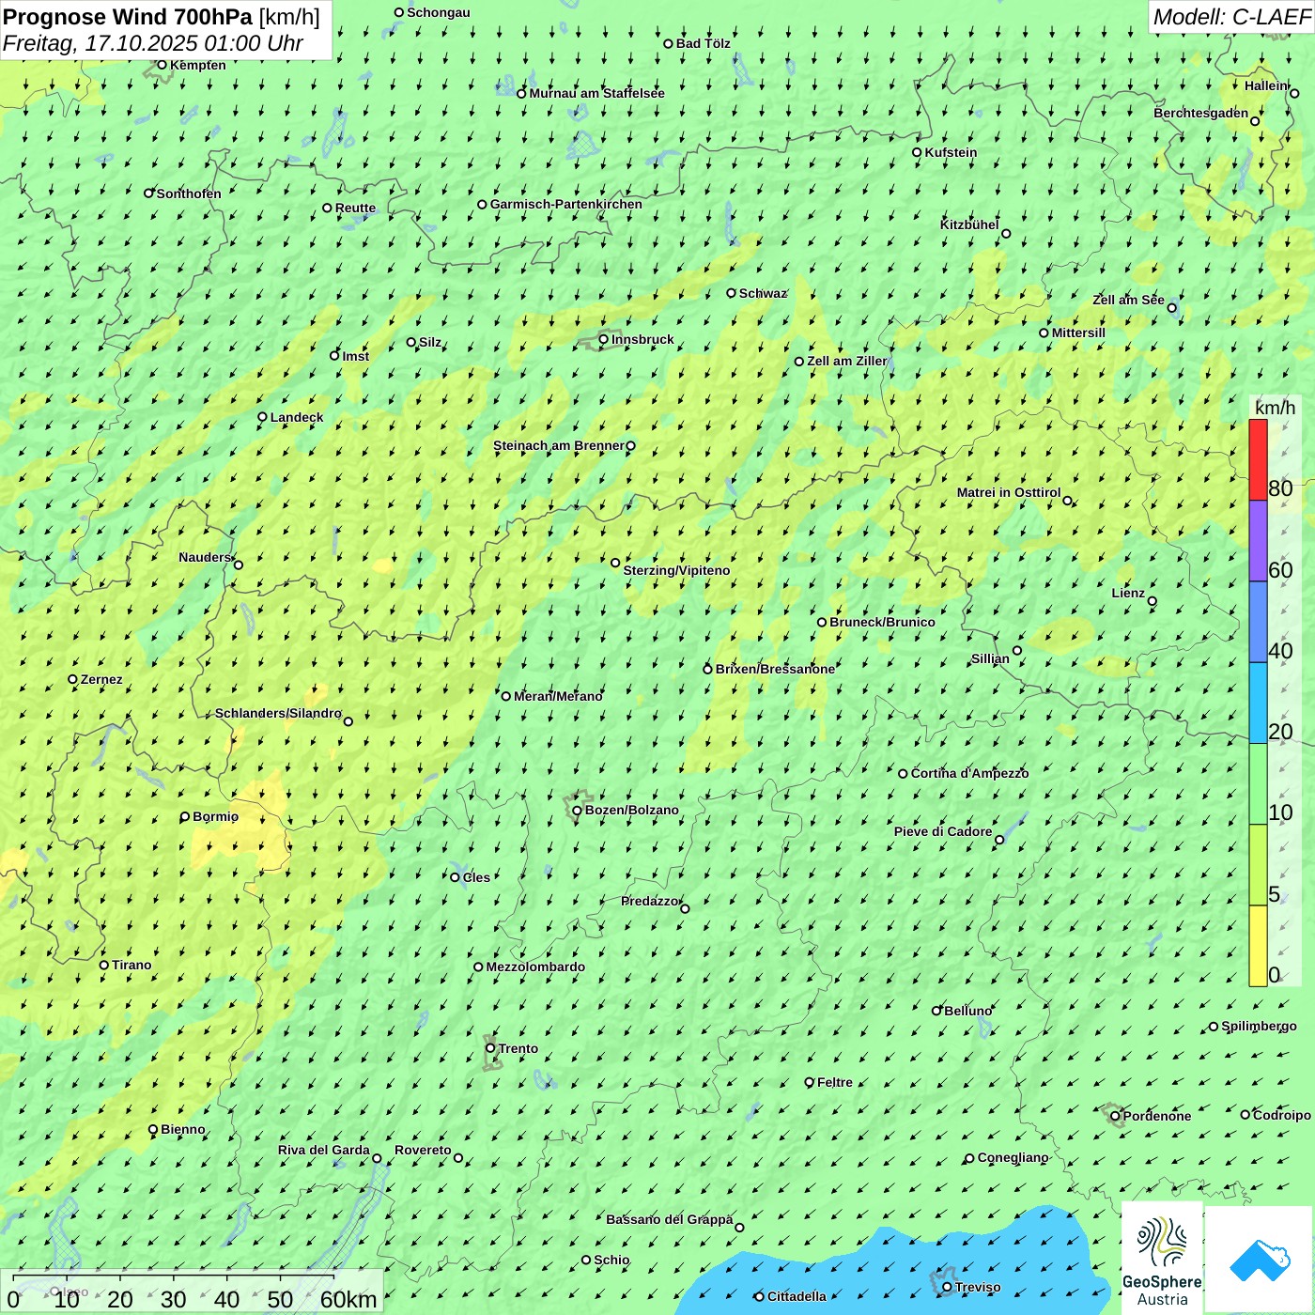
Task: Click the Spilimbergo label
Action: pos(1259,1026)
